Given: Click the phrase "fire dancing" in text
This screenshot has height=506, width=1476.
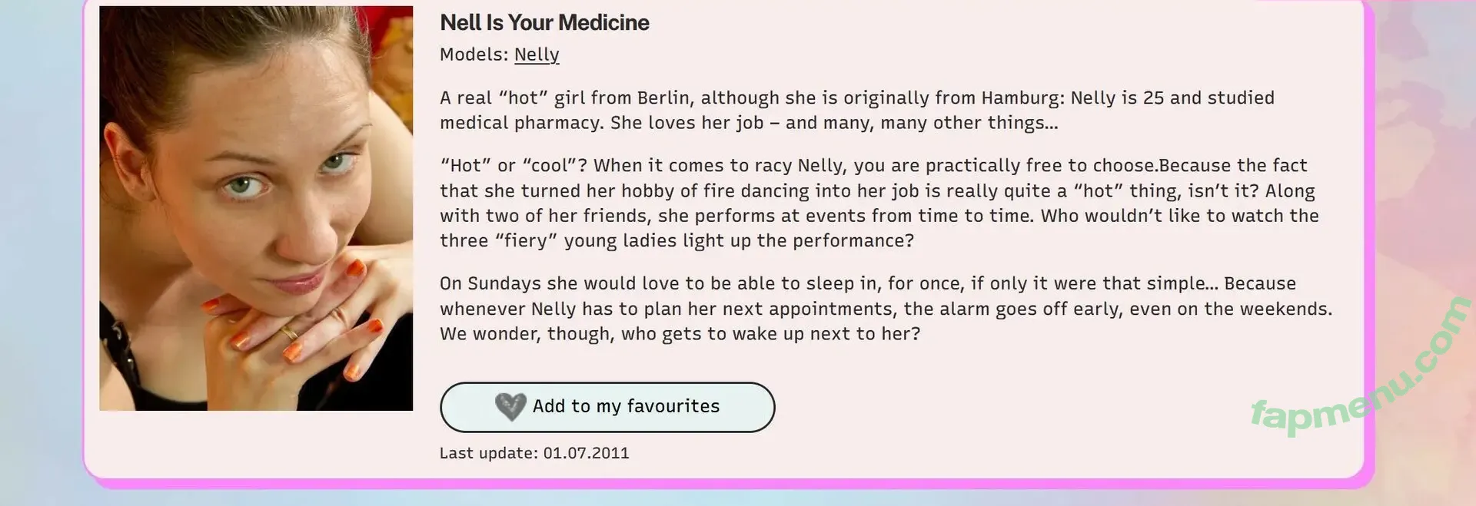Looking at the screenshot, I should click(x=735, y=190).
